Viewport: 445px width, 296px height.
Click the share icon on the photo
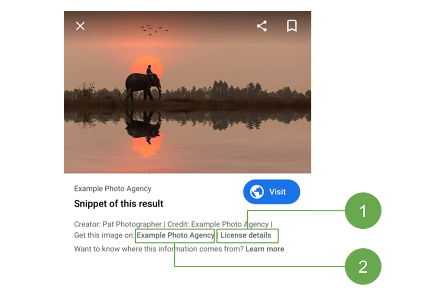262,26
